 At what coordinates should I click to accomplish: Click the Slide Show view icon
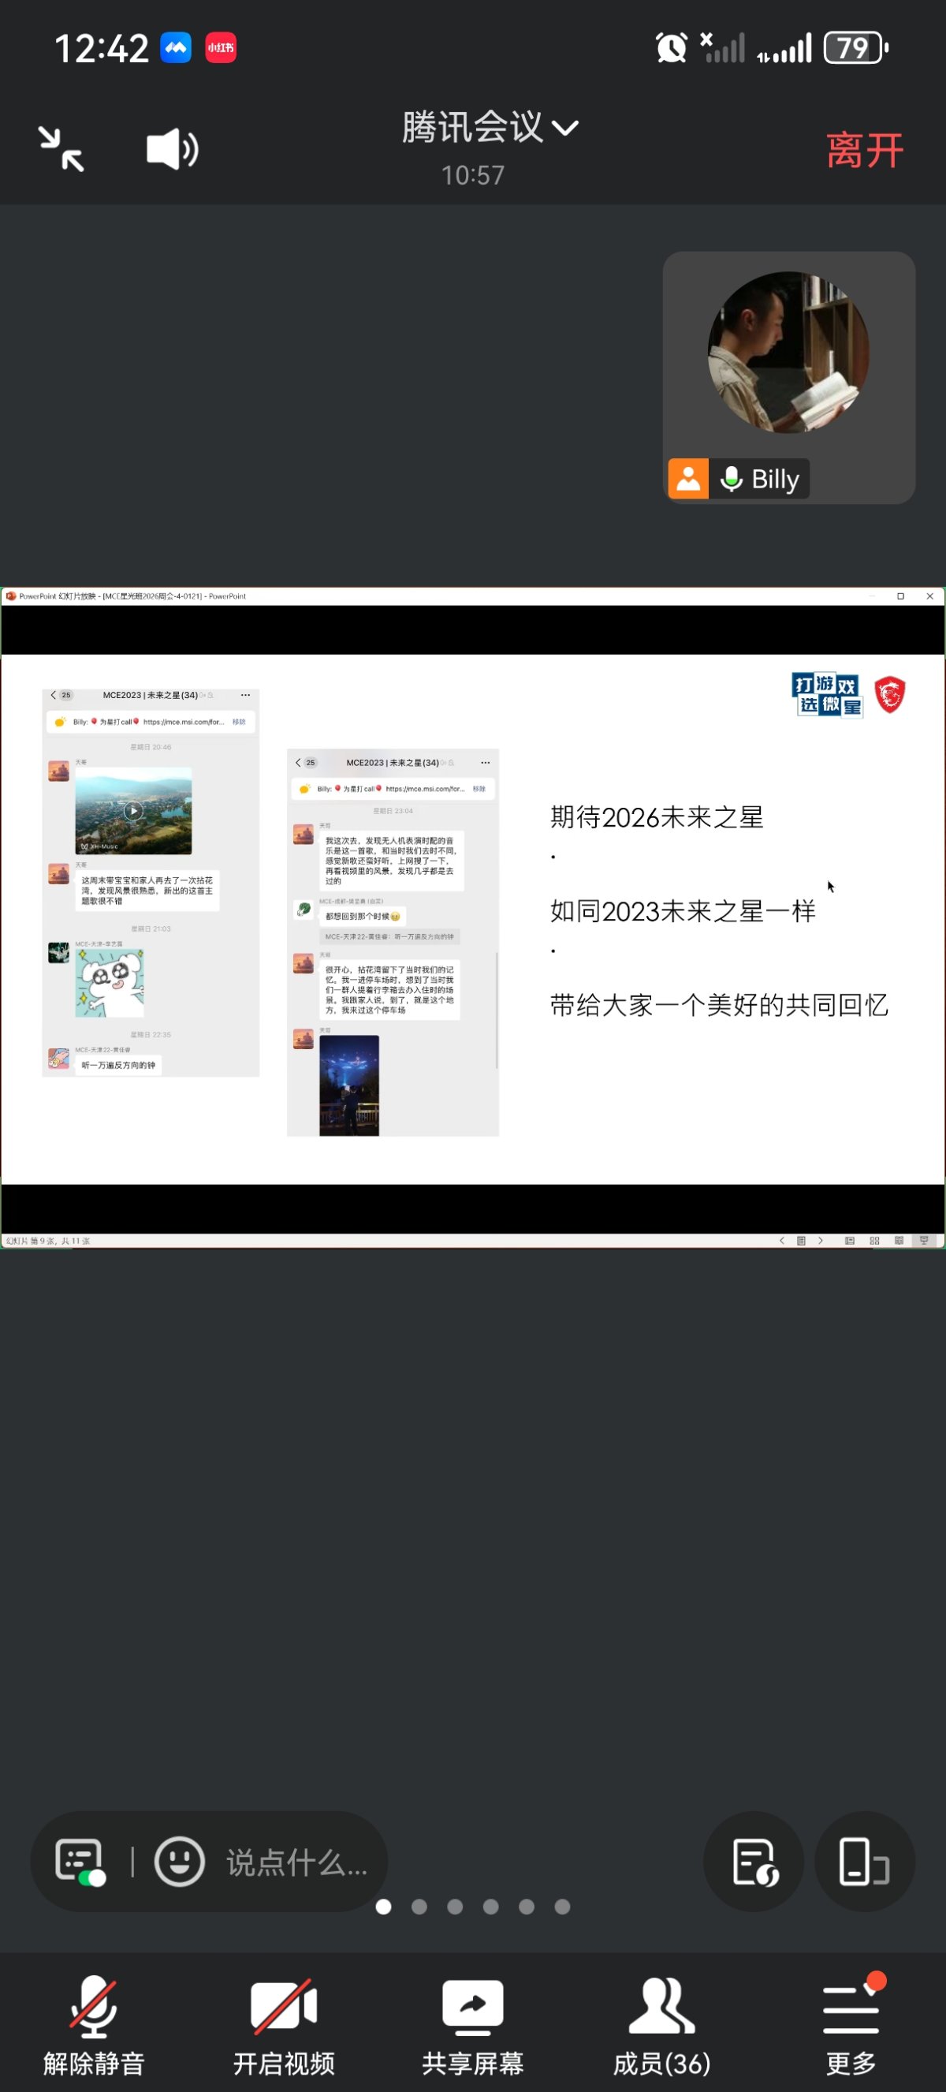point(924,1240)
